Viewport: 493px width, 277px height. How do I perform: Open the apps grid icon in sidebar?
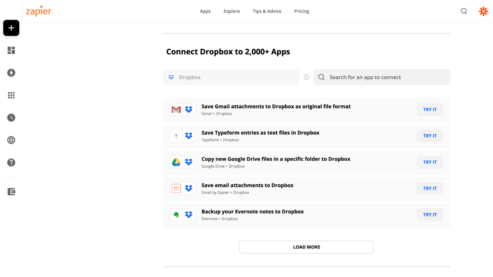[x=11, y=95]
